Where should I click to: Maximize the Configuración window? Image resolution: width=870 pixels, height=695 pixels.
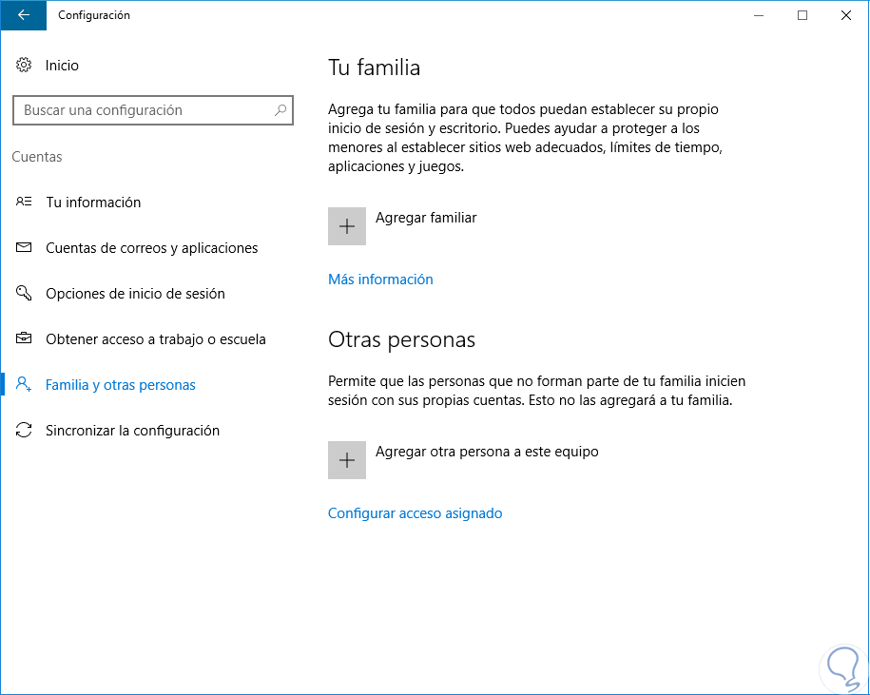[802, 15]
